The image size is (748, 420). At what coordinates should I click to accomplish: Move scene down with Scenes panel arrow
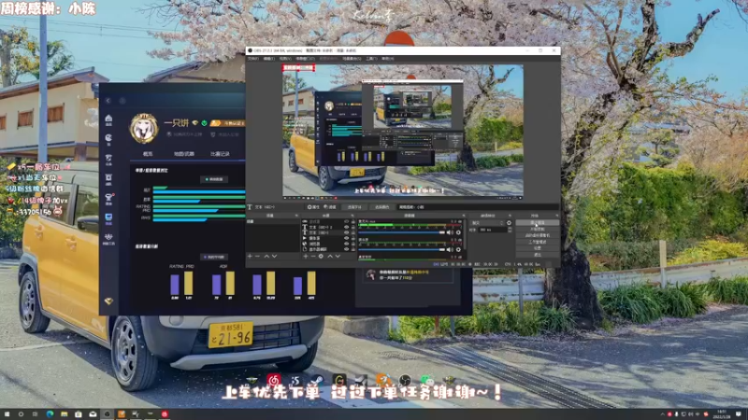click(274, 256)
